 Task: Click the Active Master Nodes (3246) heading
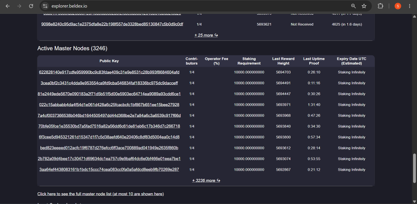[72, 48]
